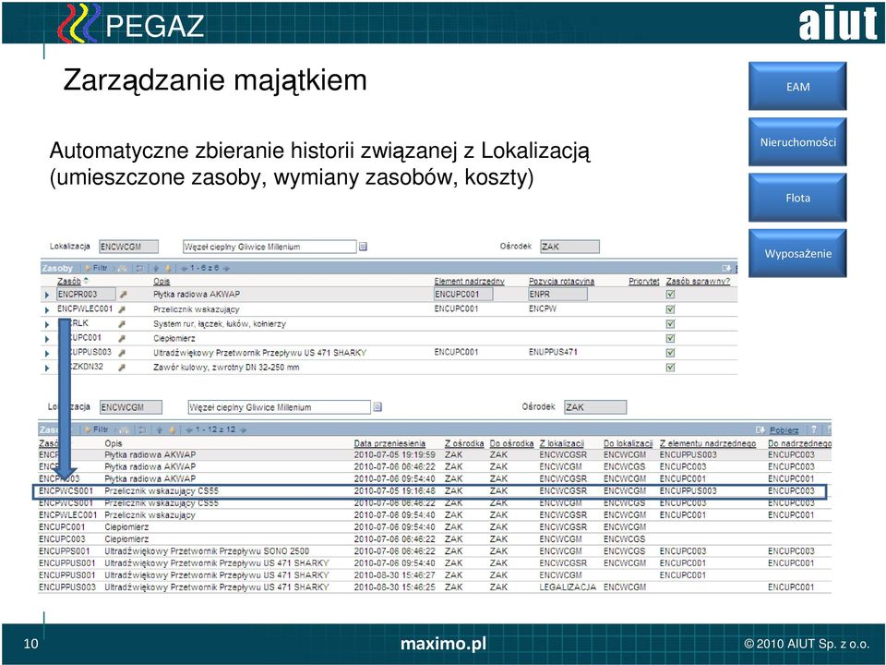886x665 pixels.
Task: Click wrench icon in Ultradźwiękowy Przetwornik SHARKY row, Zasoby table
Action: coord(122,353)
